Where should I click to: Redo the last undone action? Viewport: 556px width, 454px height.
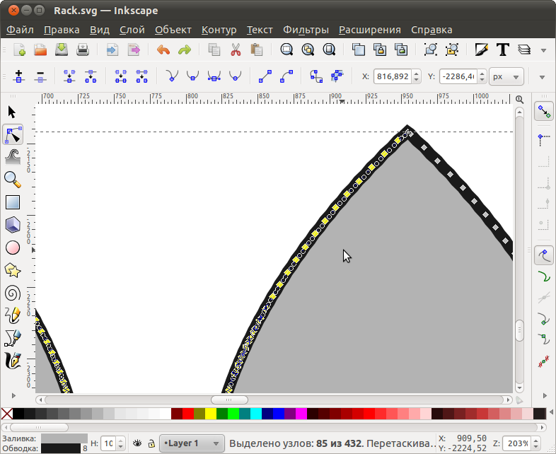point(185,50)
